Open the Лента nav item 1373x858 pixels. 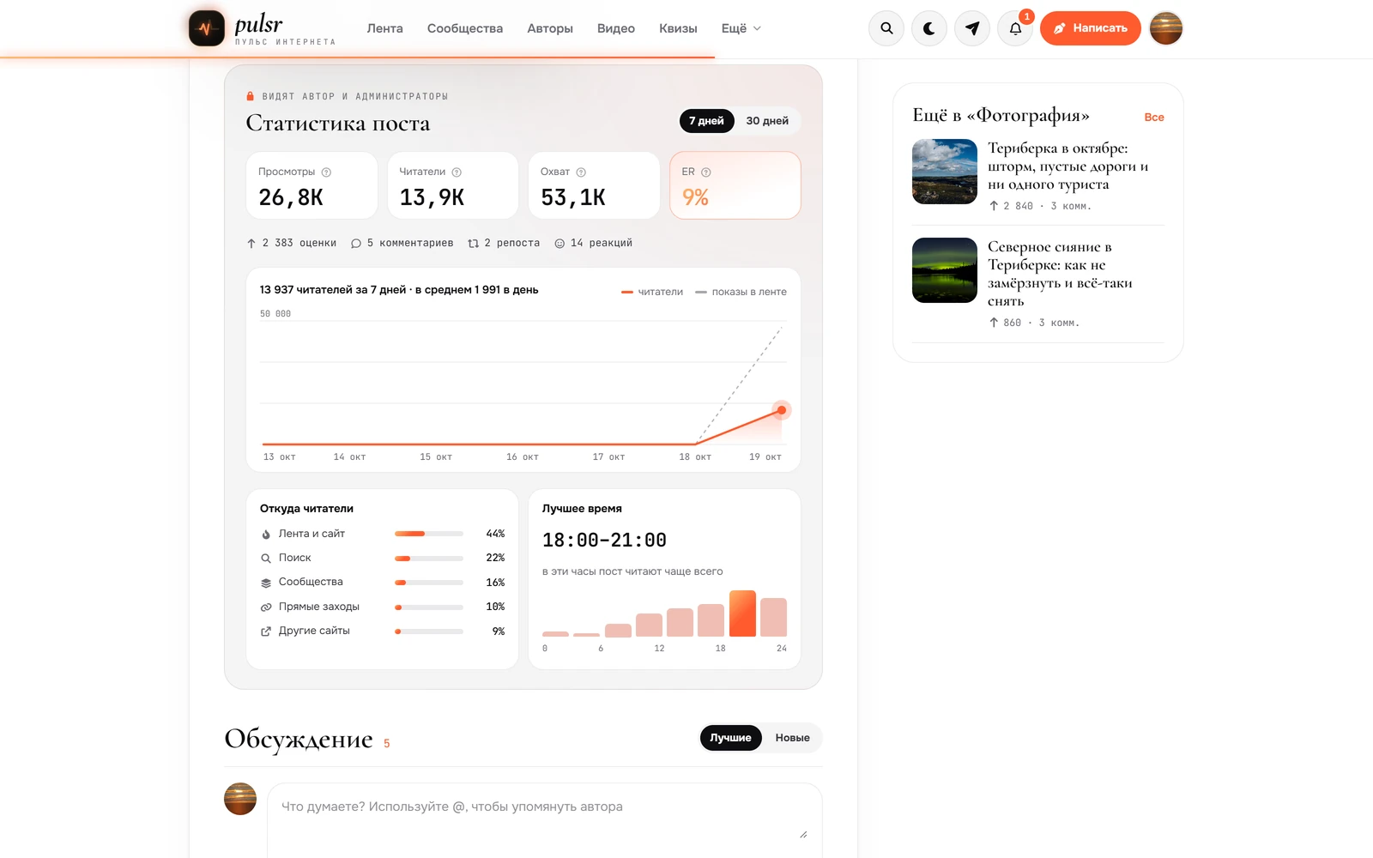click(x=384, y=28)
